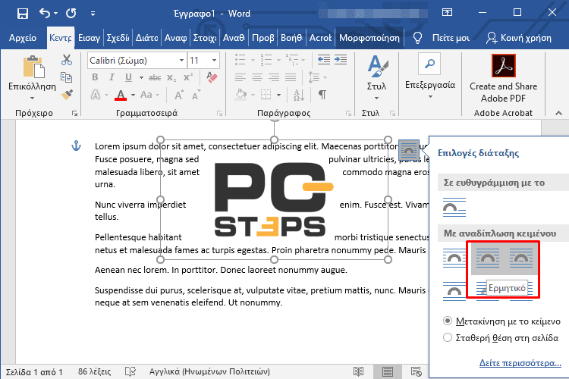Align text right
The height and width of the screenshot is (379, 569).
274,77
